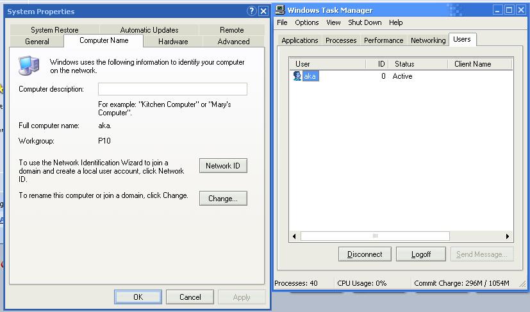Viewport: 530px width, 312px height.
Task: Click the left scroll arrow in user list
Action: click(x=294, y=236)
